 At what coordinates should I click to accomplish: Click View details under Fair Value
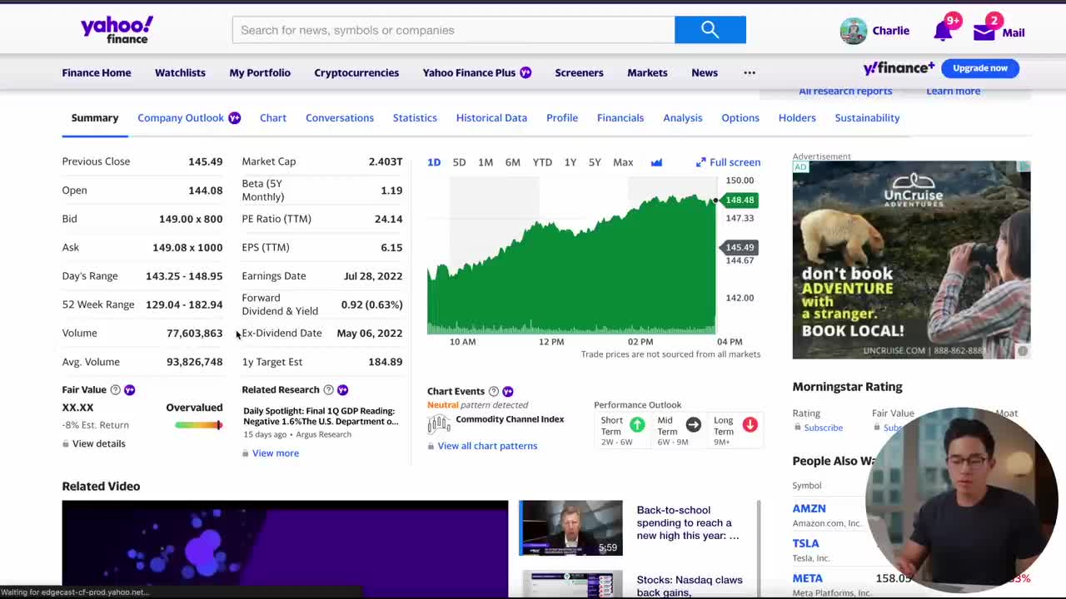tap(99, 443)
